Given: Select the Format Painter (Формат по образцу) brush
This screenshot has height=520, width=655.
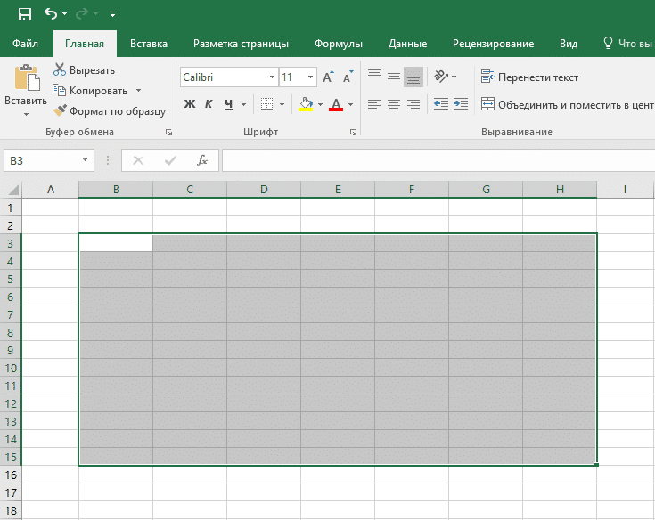Looking at the screenshot, I should [110, 111].
